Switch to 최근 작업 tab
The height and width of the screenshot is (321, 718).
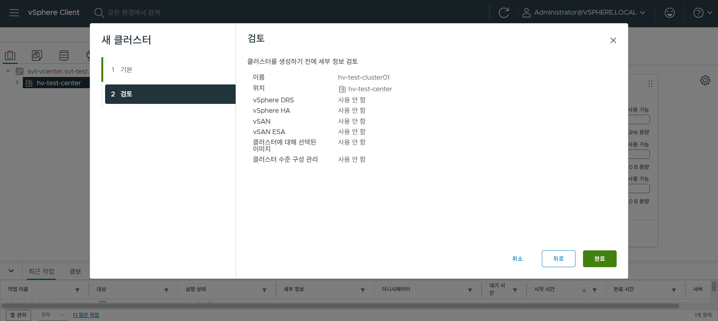tap(41, 271)
